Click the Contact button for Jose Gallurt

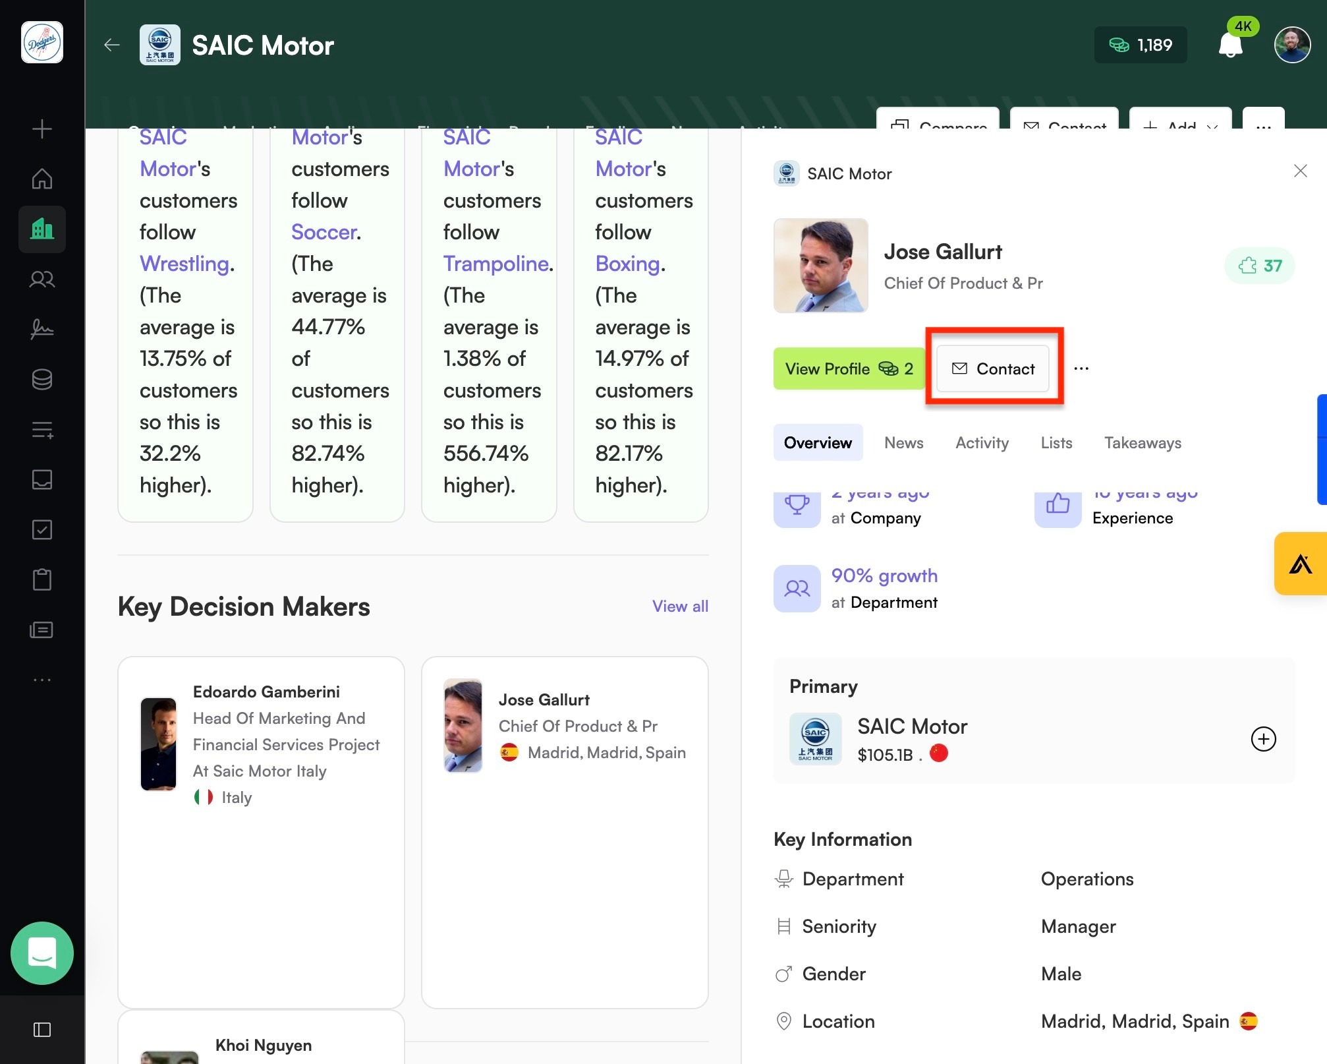993,369
